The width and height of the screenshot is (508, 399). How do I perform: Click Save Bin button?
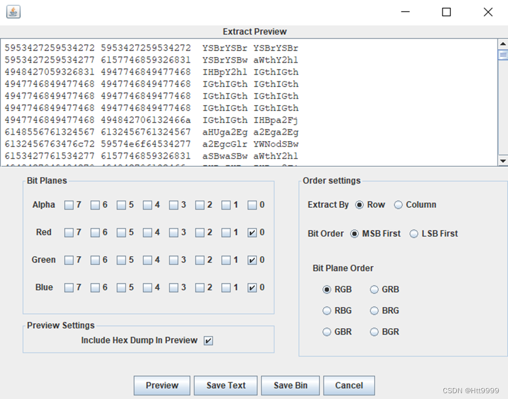(290, 386)
